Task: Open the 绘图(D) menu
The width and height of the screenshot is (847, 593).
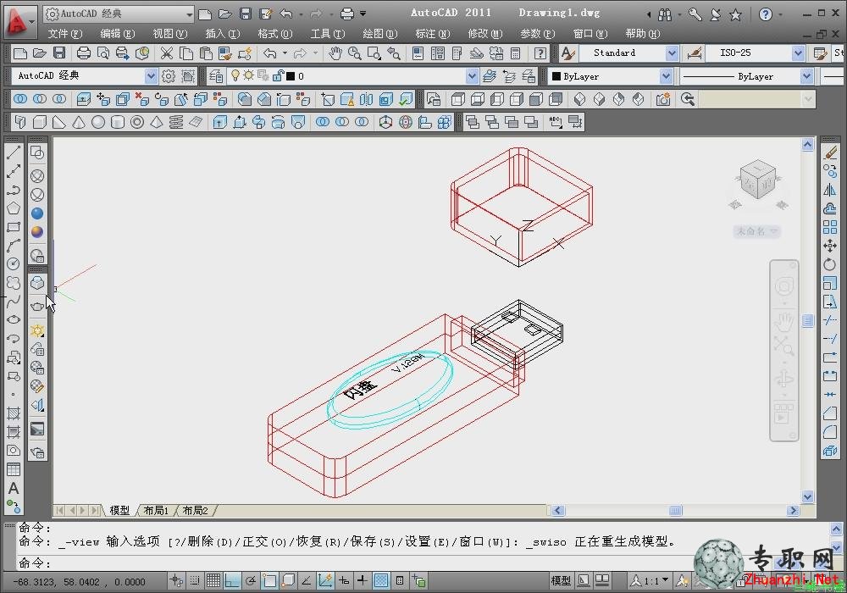Action: (x=379, y=34)
